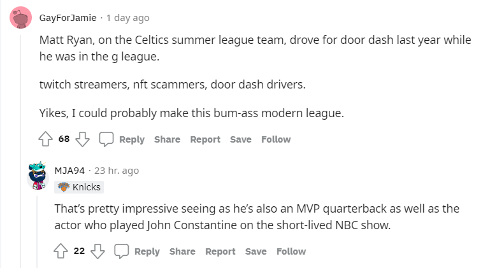Report GayForJamie's comment
Viewport: 497px width, 268px height.
coord(205,139)
